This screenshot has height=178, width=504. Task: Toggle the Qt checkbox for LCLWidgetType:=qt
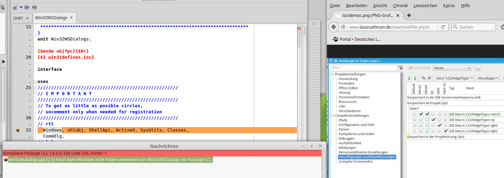(433, 120)
